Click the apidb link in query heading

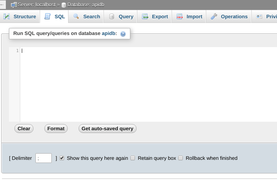pos(109,33)
